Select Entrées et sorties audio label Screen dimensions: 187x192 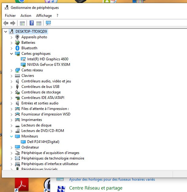40,103
